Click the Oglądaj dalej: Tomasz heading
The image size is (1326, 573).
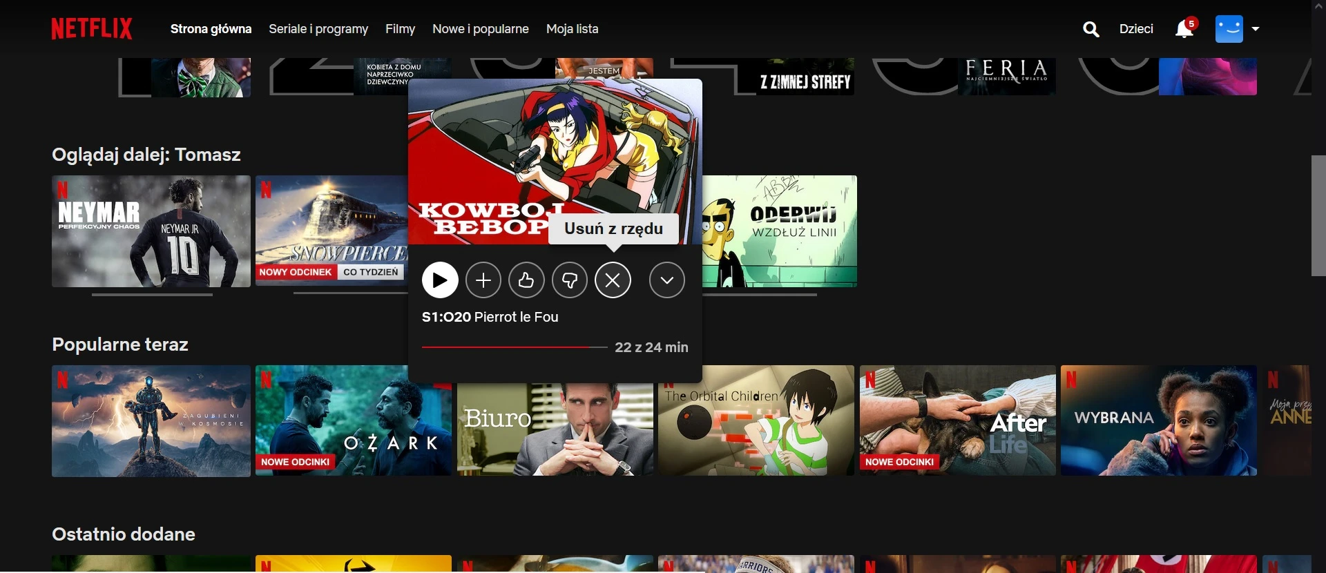(x=146, y=155)
